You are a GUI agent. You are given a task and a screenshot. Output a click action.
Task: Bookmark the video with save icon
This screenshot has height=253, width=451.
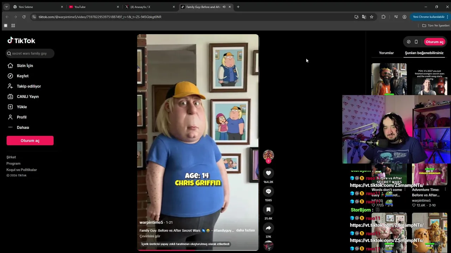pos(268,209)
